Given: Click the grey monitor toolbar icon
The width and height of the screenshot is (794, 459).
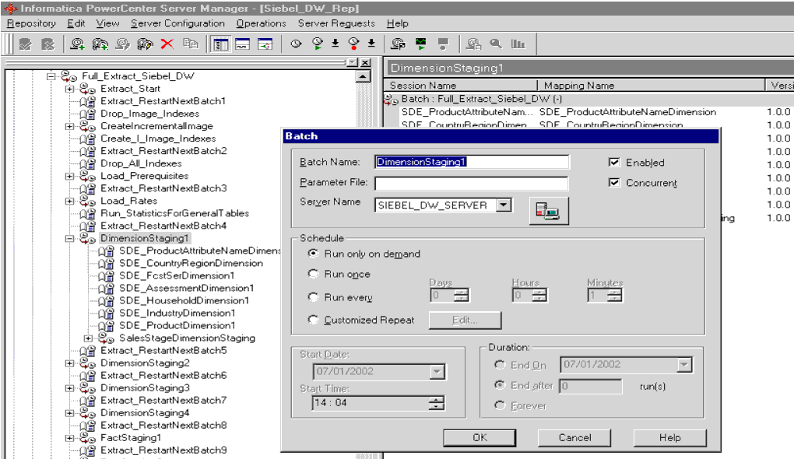Looking at the screenshot, I should [x=443, y=44].
